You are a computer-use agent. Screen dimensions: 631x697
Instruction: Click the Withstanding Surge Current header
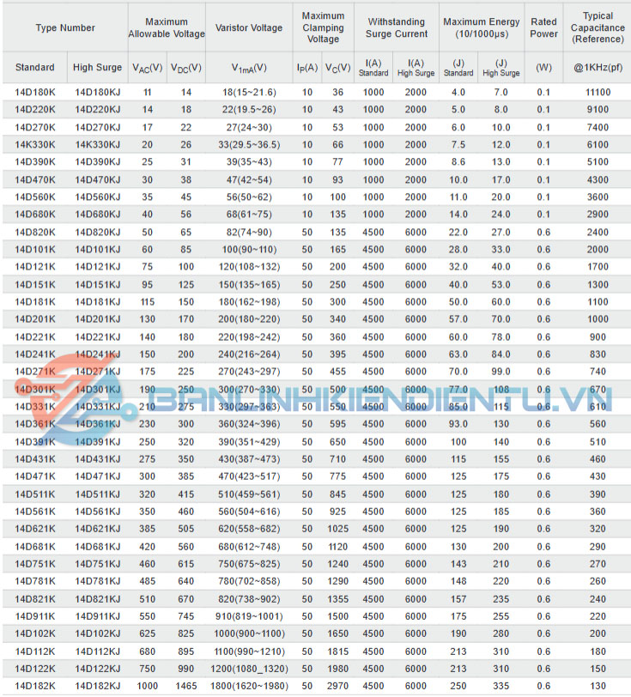[x=397, y=27]
